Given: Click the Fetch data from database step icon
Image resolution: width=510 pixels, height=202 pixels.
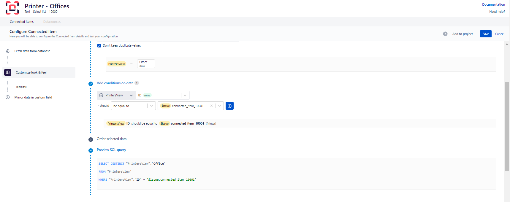Looking at the screenshot, I should (8, 51).
